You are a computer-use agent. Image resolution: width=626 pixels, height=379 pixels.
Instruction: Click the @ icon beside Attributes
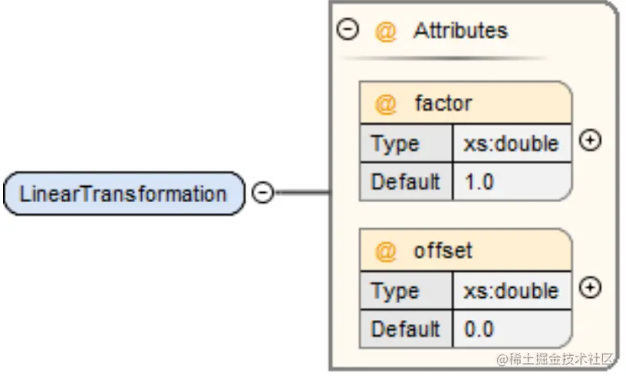(385, 31)
